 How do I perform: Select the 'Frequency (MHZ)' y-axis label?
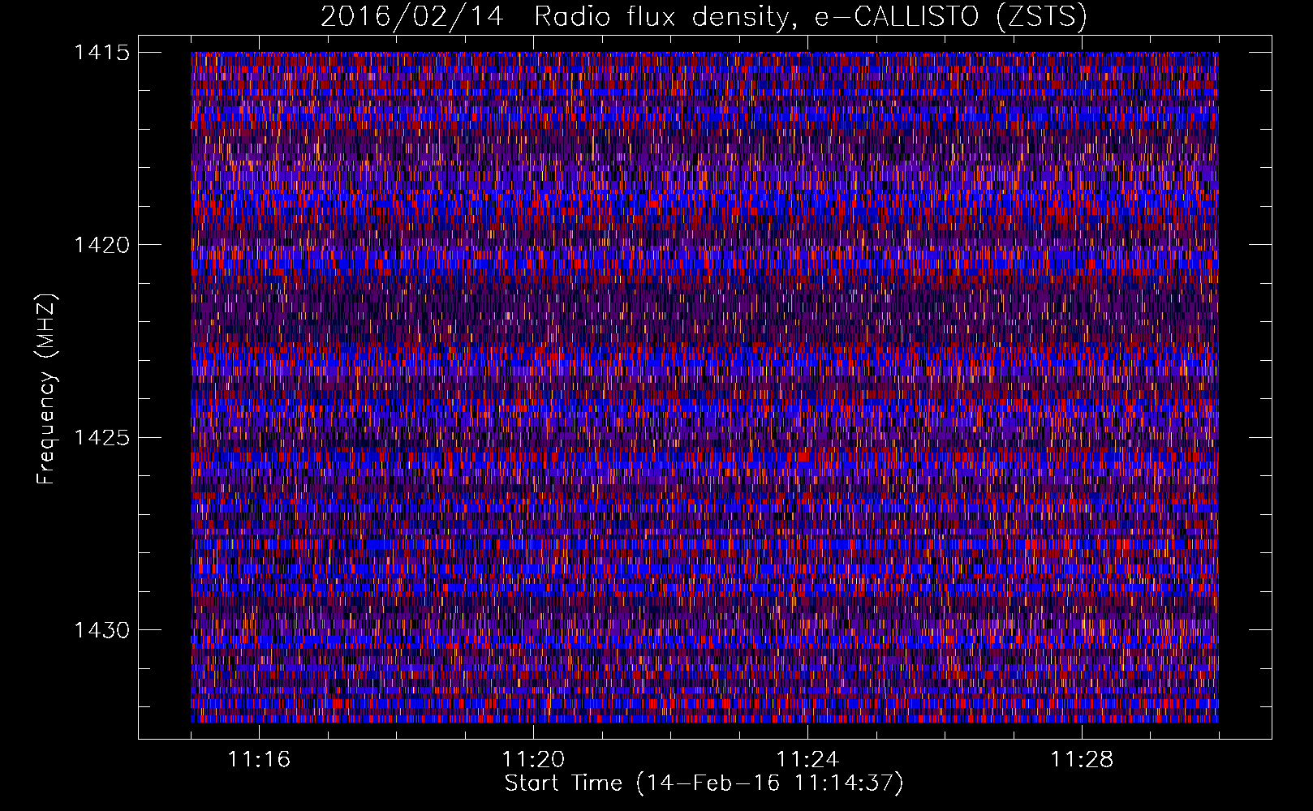(x=46, y=389)
